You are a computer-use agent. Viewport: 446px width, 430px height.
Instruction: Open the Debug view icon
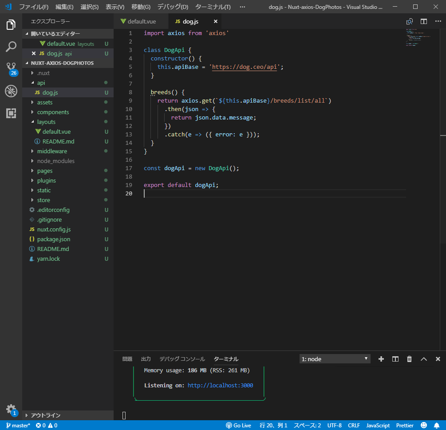pyautogui.click(x=11, y=91)
